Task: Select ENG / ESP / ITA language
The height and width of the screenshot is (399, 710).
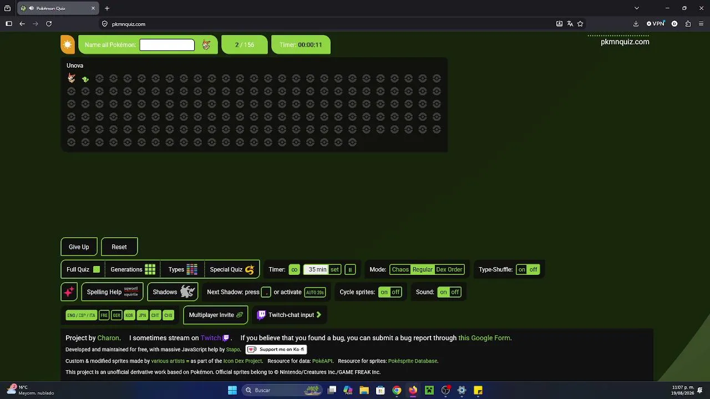Action: pyautogui.click(x=81, y=315)
